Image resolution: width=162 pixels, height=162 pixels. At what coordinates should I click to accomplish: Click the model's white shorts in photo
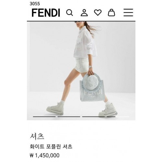tap(82, 65)
